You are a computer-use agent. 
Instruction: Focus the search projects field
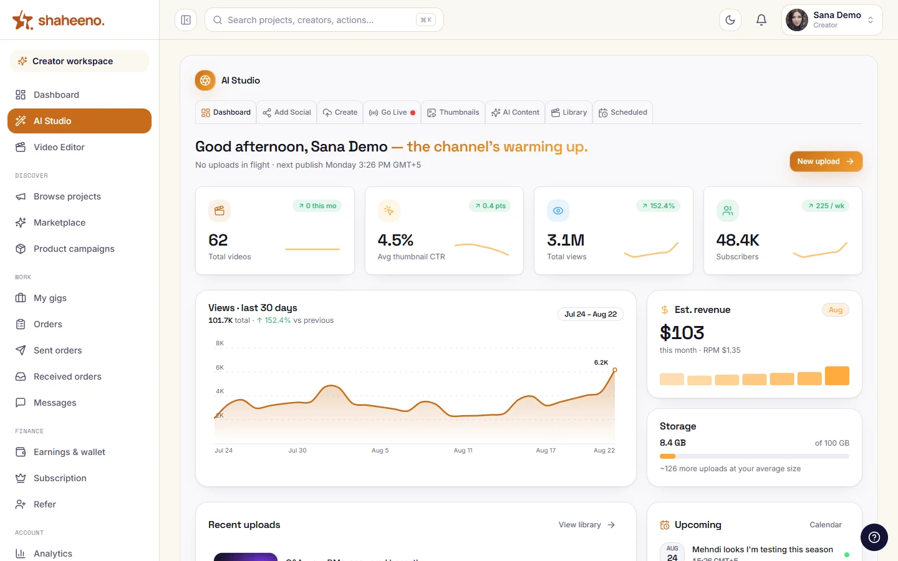[324, 20]
